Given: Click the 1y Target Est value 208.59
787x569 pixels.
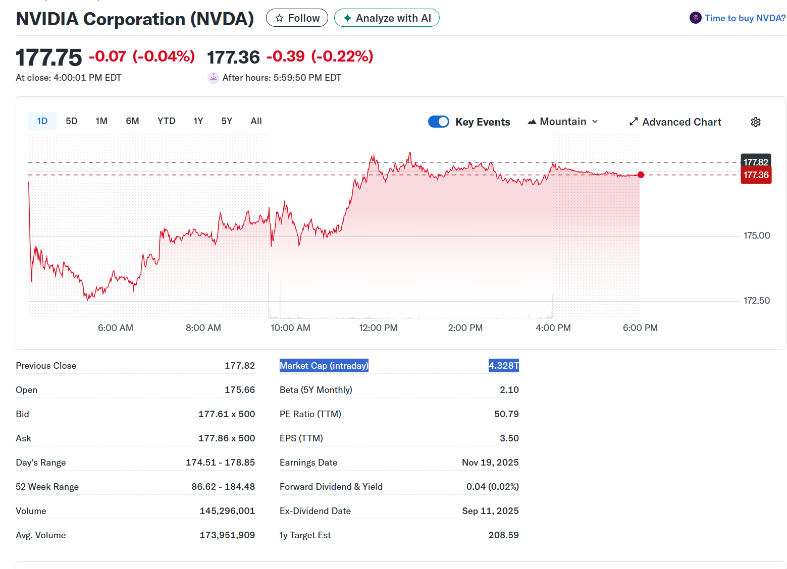Looking at the screenshot, I should coord(504,535).
